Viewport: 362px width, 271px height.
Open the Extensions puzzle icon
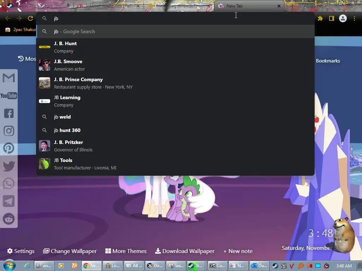pos(320,18)
